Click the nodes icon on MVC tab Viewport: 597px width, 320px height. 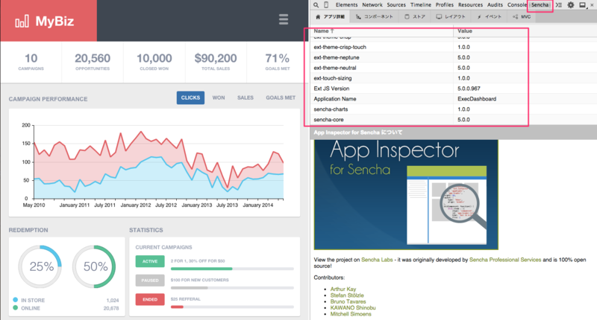click(515, 16)
